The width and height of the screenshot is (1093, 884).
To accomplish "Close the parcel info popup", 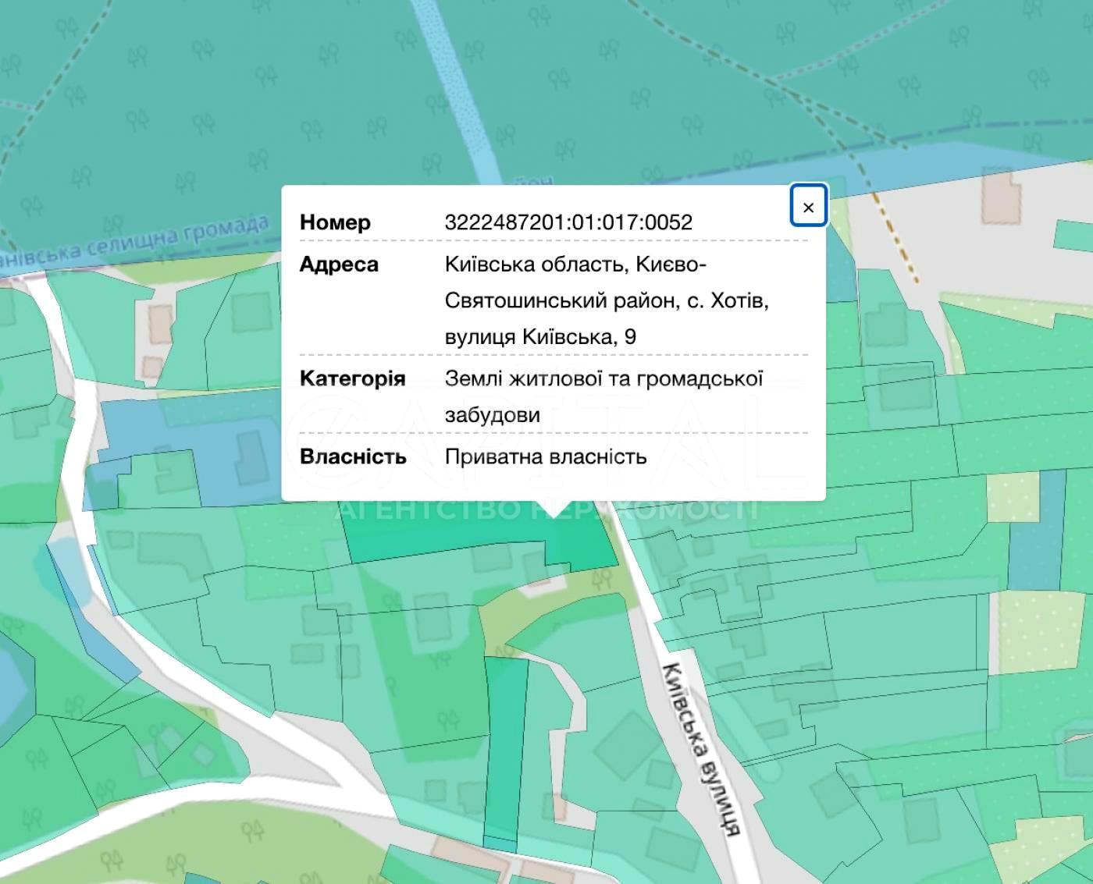I will coord(808,207).
